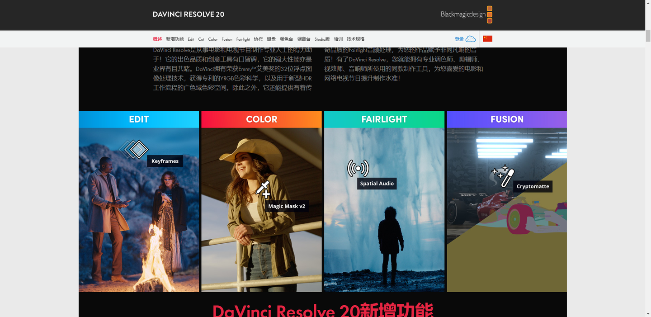This screenshot has width=651, height=317.
Task: Click the Magic Mask eyedropper icon
Action: point(263,189)
